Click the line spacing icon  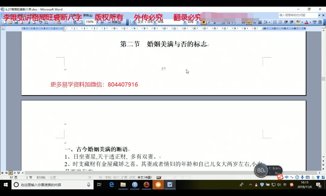pyautogui.click(x=266, y=22)
